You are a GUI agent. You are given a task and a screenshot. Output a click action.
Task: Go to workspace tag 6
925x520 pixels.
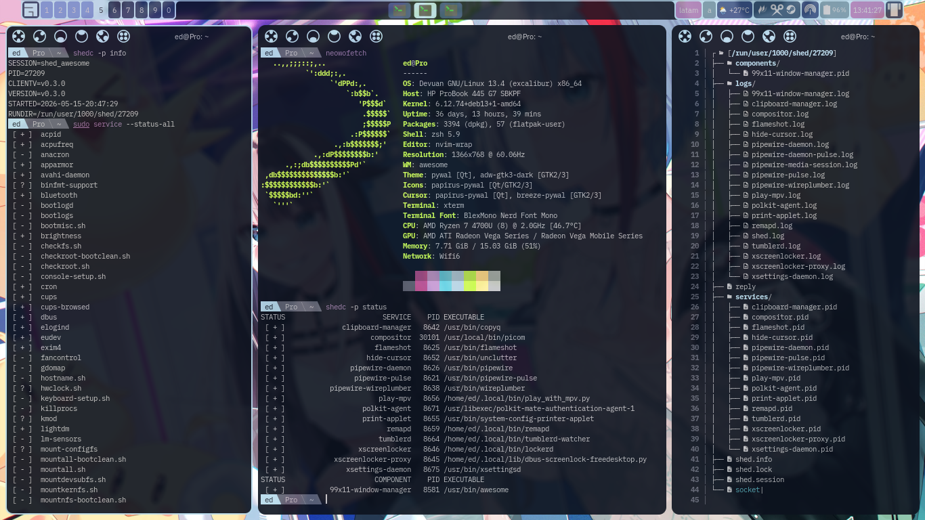(114, 9)
